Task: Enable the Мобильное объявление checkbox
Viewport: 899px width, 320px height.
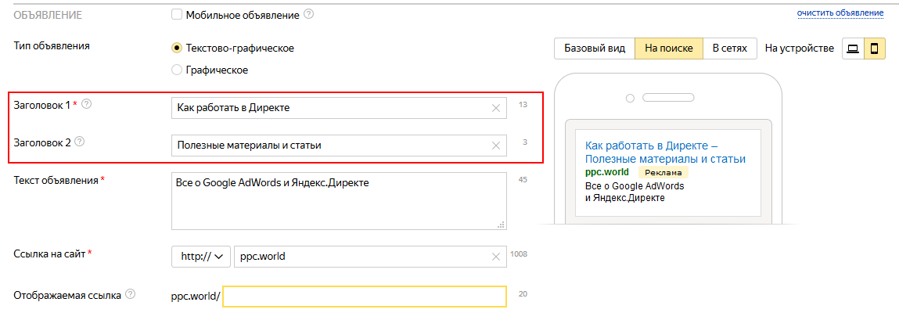Action: (x=176, y=14)
